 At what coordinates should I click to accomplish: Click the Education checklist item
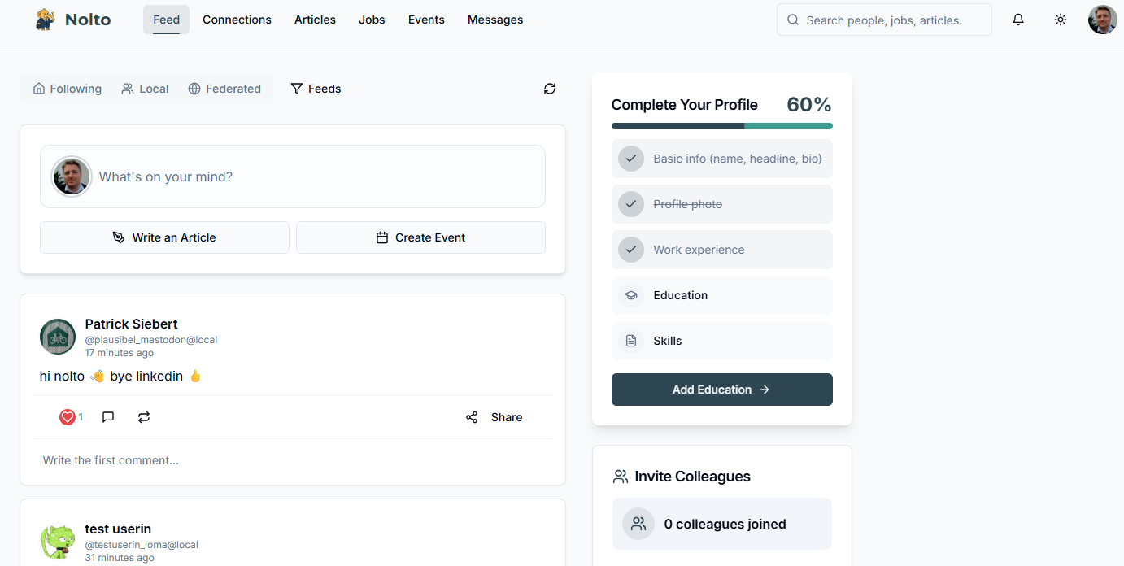click(x=721, y=295)
